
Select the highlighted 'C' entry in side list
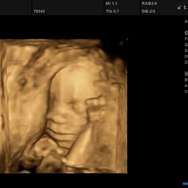[186, 33]
